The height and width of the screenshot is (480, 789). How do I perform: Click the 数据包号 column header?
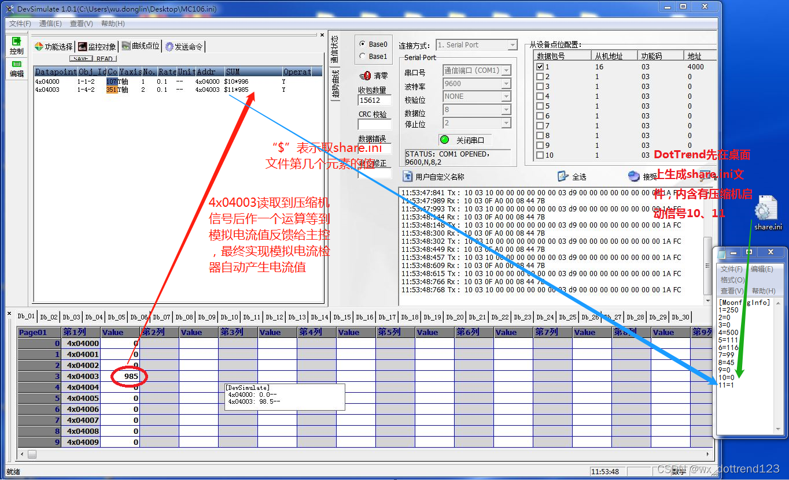tap(562, 56)
